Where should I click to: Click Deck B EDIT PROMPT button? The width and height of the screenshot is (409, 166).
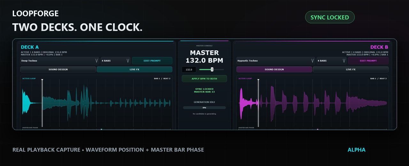(x=368, y=61)
